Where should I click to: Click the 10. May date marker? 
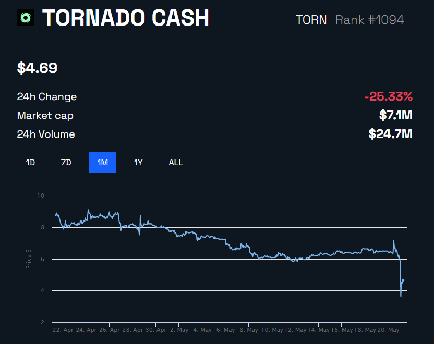tap(272, 330)
